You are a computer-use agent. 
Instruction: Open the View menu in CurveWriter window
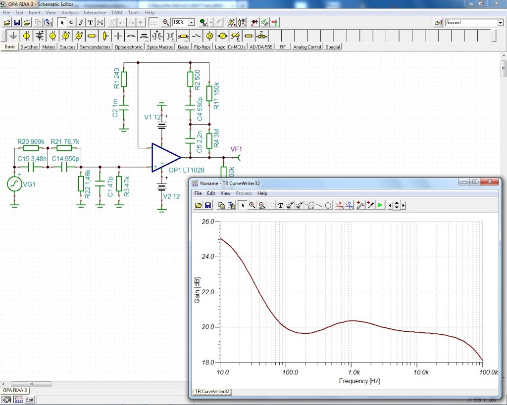[225, 193]
